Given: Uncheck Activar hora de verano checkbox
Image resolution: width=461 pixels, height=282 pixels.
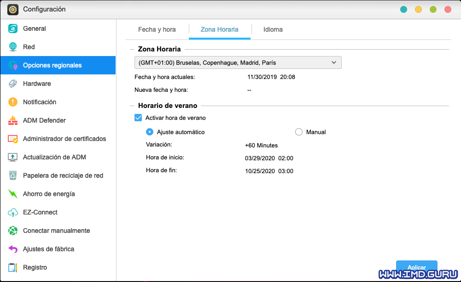Looking at the screenshot, I should tap(138, 118).
